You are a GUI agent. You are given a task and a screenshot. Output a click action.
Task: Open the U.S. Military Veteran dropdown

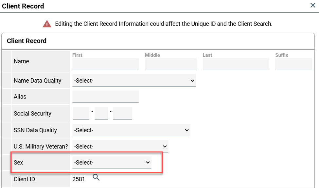point(120,146)
